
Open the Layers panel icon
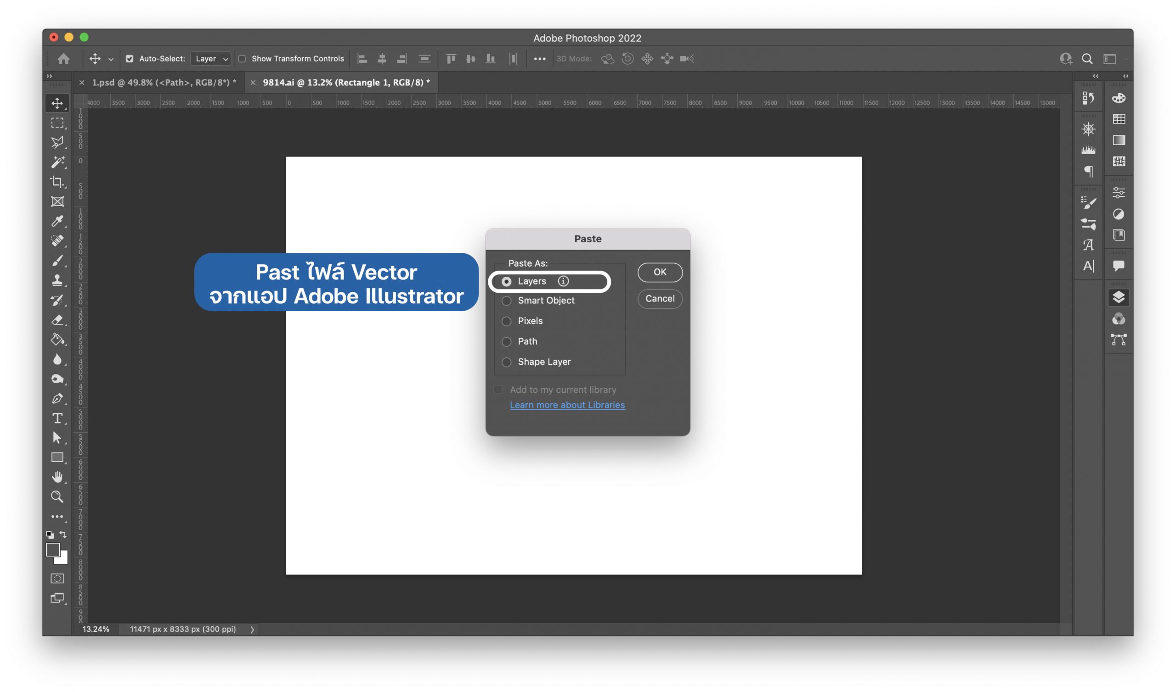click(x=1119, y=297)
